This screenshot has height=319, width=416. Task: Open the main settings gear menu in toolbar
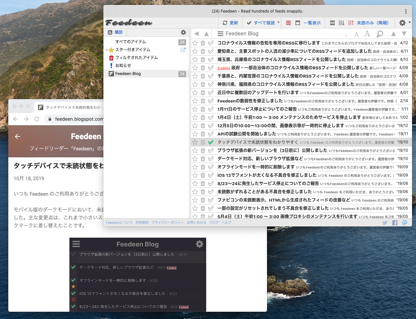[402, 23]
